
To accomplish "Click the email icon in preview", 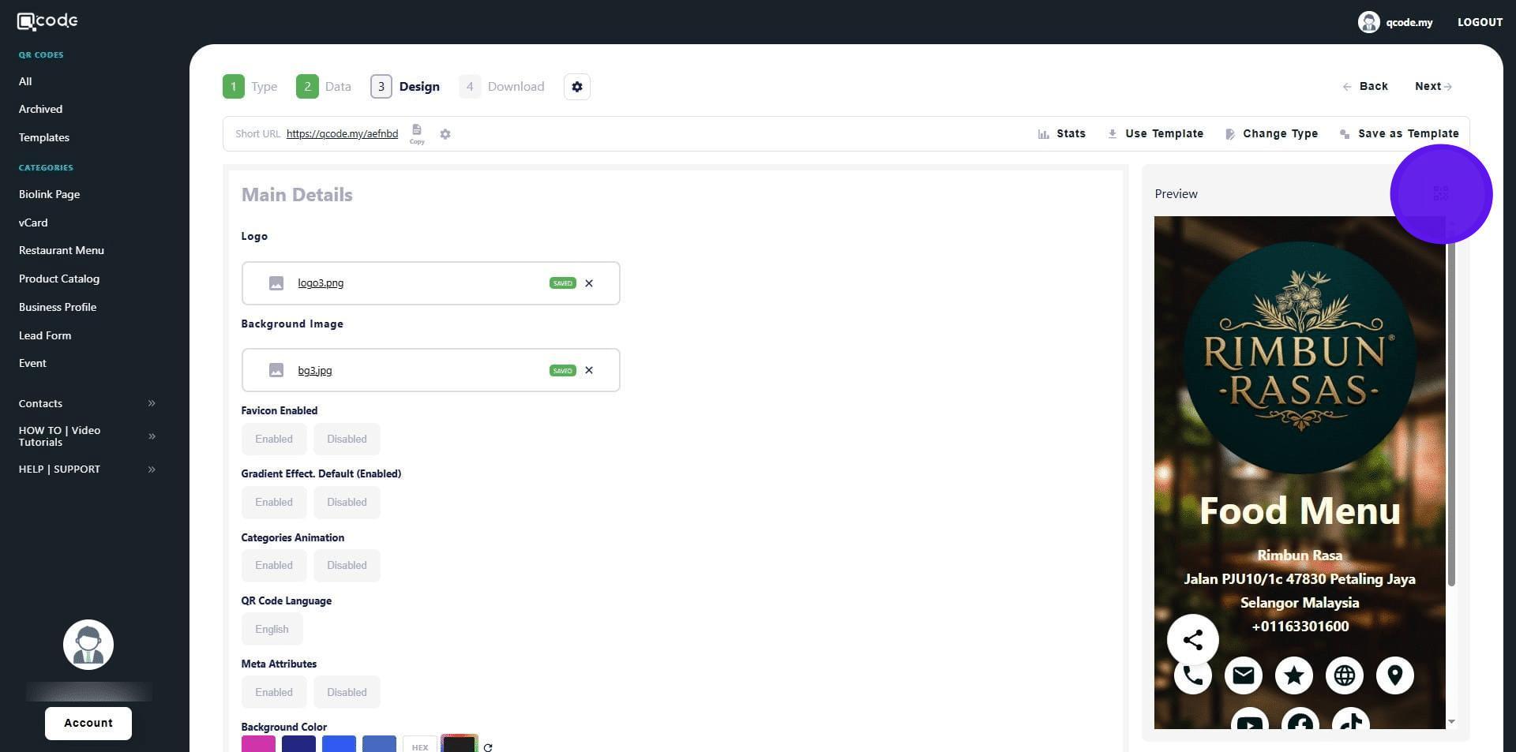I will [x=1243, y=675].
